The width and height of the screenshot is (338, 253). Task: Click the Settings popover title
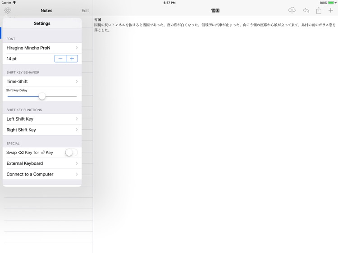pos(42,23)
